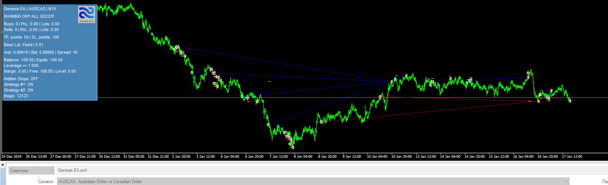Open the Советник type dropdown
Viewport: 608px width, 185px height.
31,170
